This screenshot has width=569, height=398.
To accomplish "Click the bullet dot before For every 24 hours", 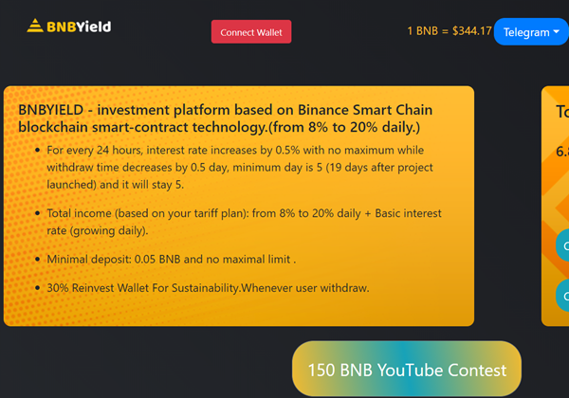I will pos(36,151).
